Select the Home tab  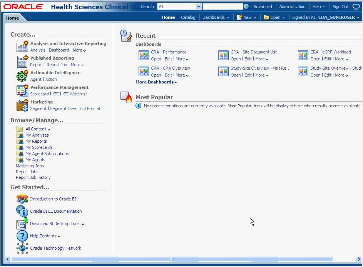(12, 18)
